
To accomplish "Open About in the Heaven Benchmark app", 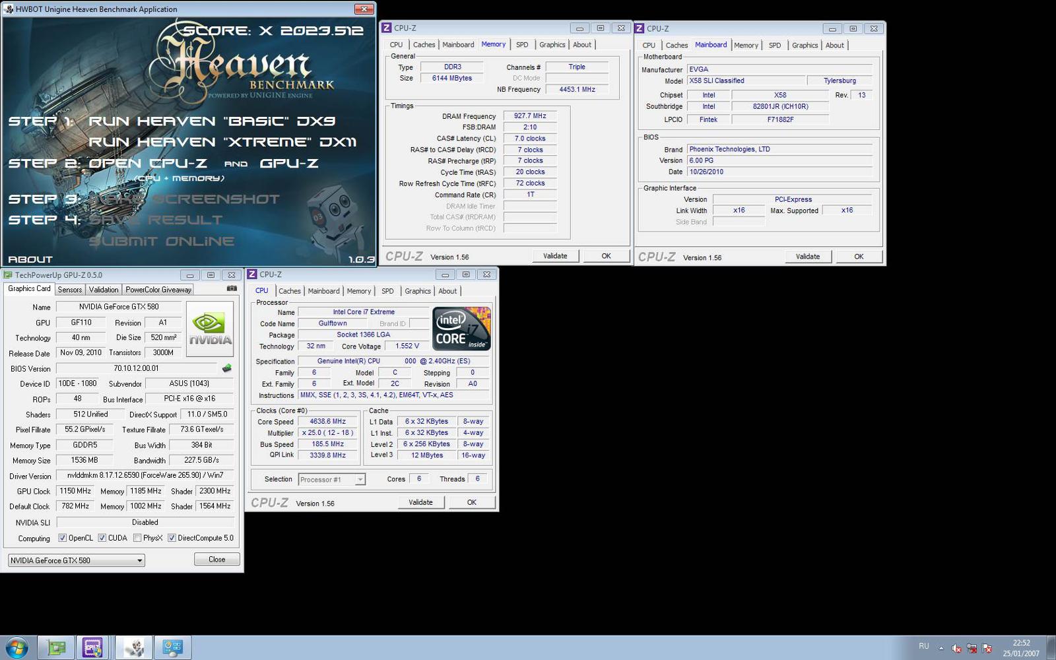I will [x=30, y=259].
